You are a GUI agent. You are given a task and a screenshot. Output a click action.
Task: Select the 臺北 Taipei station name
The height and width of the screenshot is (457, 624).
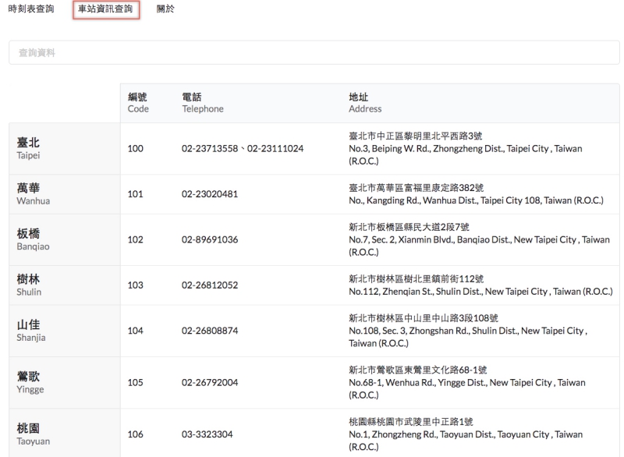tap(29, 148)
